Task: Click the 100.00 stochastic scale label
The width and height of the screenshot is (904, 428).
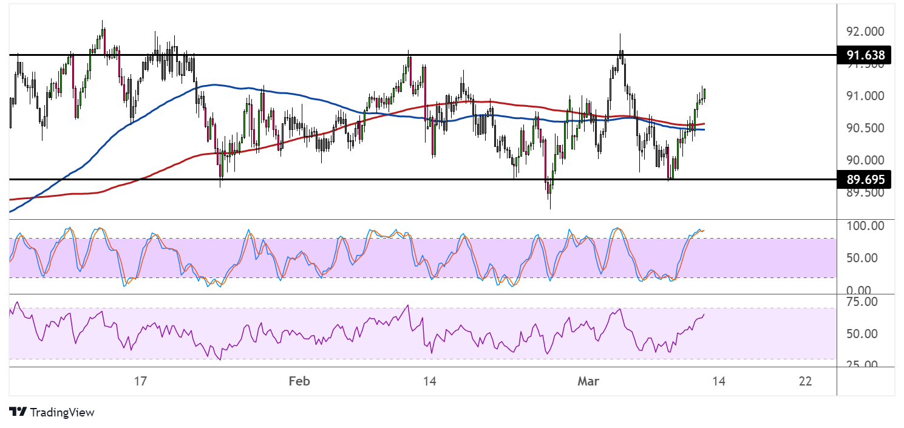Action: 865,226
